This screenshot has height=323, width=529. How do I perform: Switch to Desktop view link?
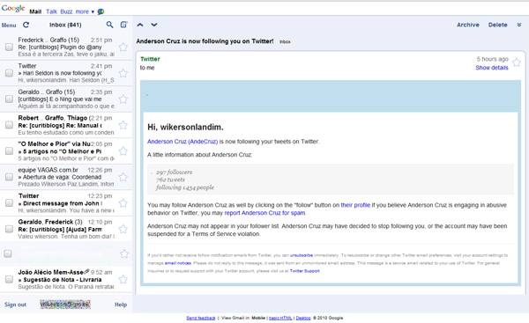tap(303, 318)
